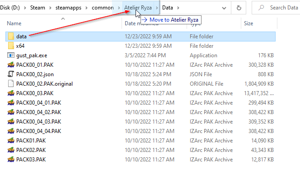Click the PACK00_04_03.PAK archive icon
This screenshot has height=179, width=300.
(11, 121)
